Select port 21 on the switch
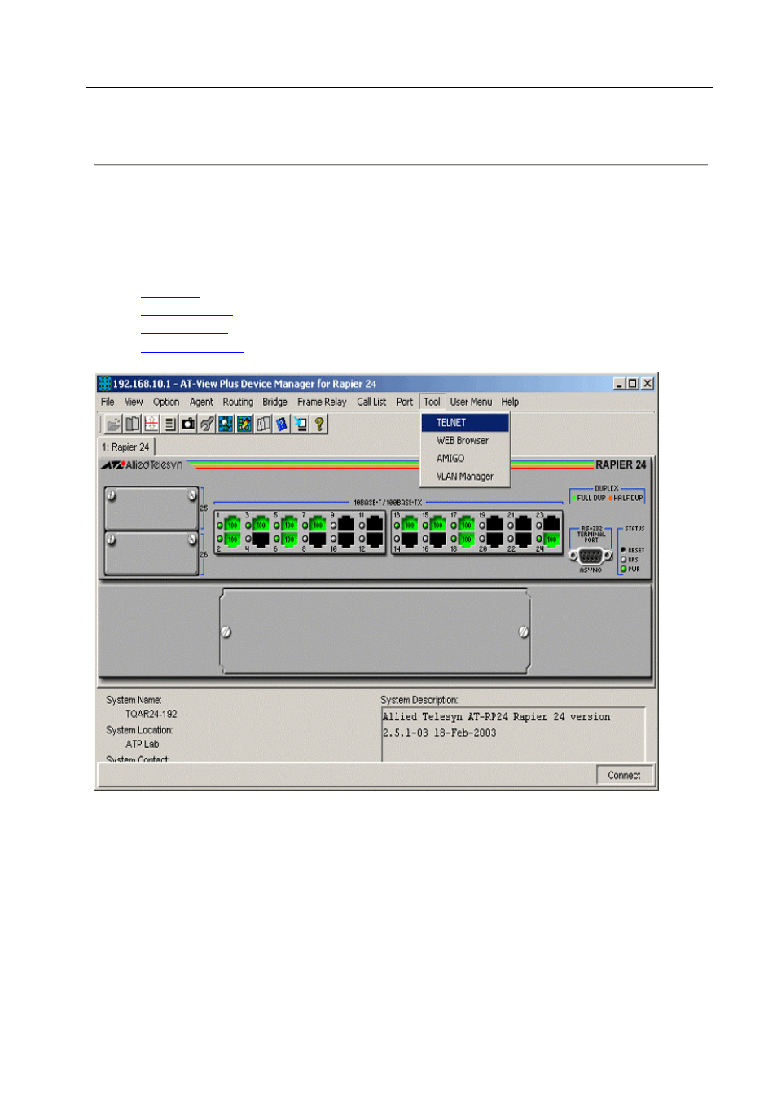The height and width of the screenshot is (1100, 777). tap(524, 524)
